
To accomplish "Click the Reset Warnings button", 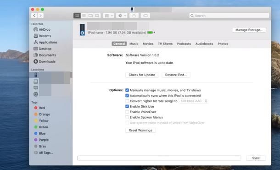I will pyautogui.click(x=140, y=130).
